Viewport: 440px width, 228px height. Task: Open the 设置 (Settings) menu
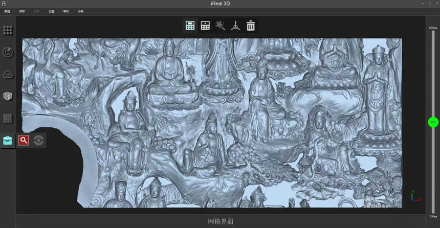pos(51,11)
